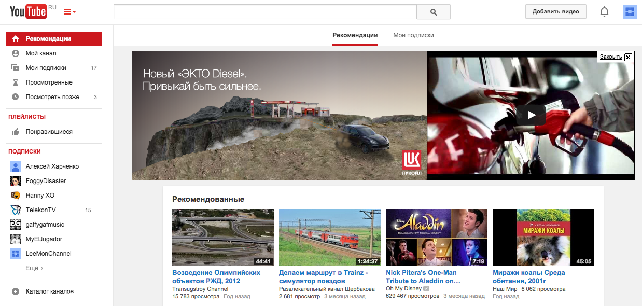The width and height of the screenshot is (642, 306).
Task: Click the Лукойл logo in banner
Action: point(413,163)
